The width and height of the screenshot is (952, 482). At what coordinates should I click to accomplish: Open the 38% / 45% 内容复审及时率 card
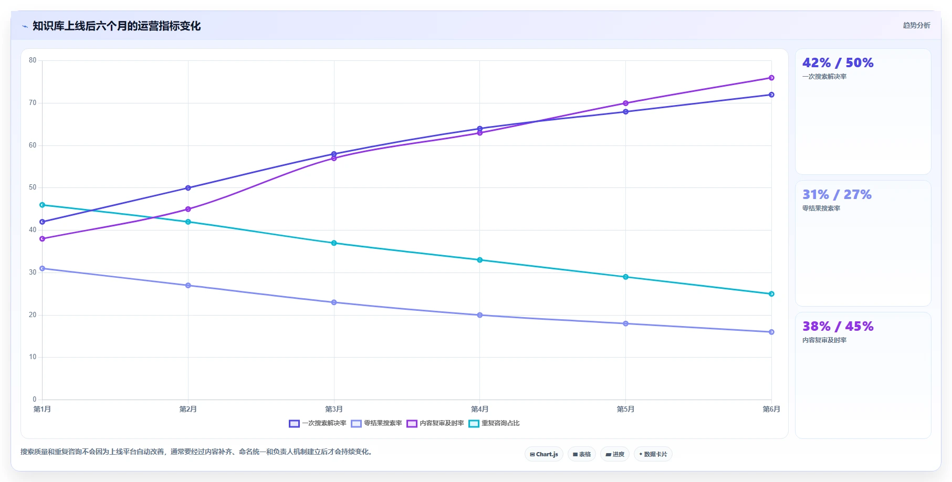click(x=863, y=375)
